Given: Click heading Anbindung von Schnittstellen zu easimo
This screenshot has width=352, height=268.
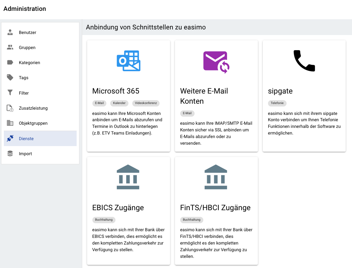Looking at the screenshot, I should [146, 27].
